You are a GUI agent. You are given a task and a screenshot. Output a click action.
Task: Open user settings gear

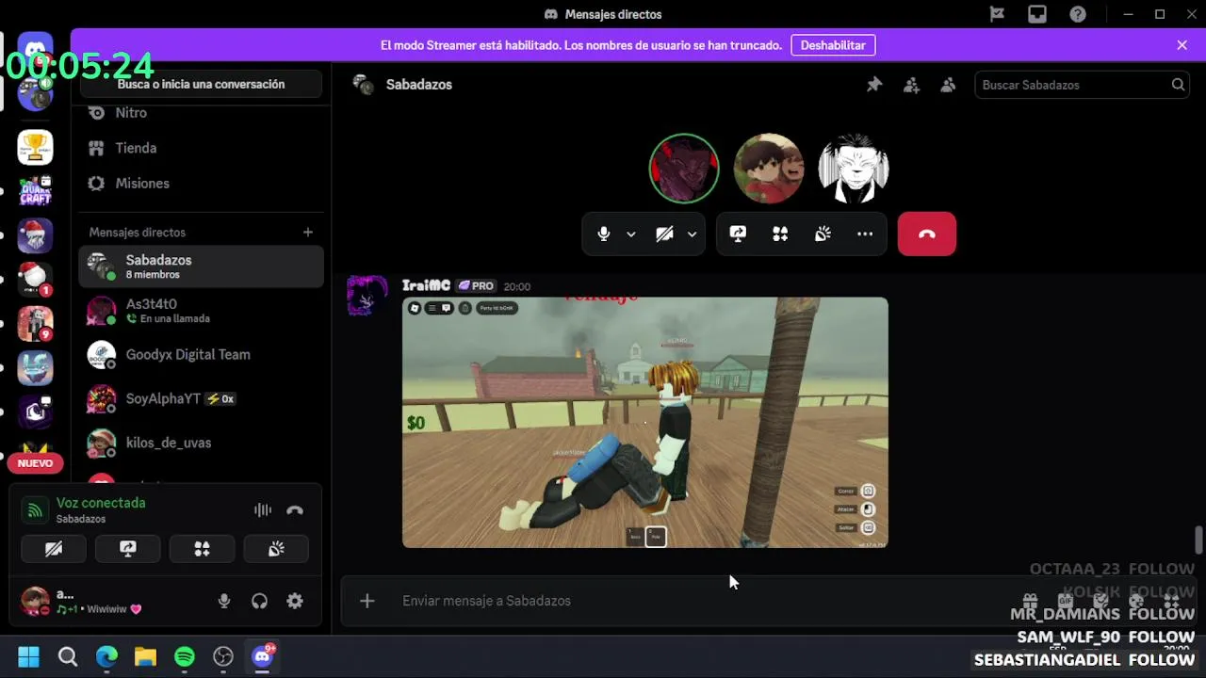coord(295,601)
